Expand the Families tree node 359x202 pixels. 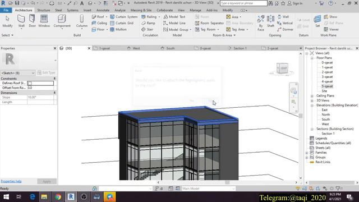coord(307,153)
